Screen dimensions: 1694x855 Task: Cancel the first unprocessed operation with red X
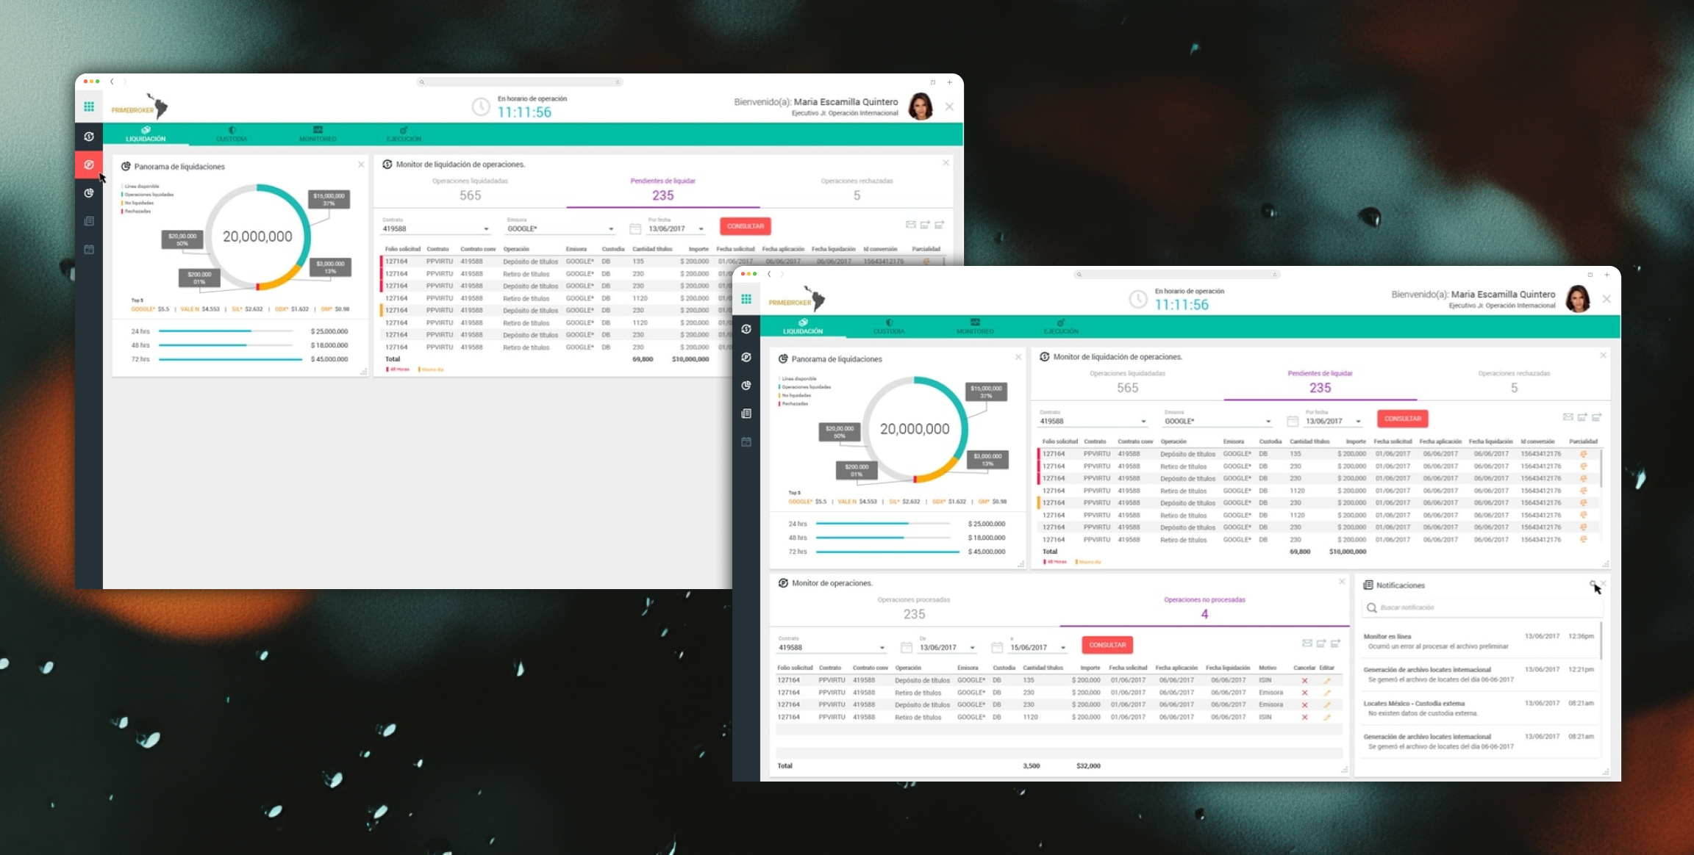(x=1304, y=681)
